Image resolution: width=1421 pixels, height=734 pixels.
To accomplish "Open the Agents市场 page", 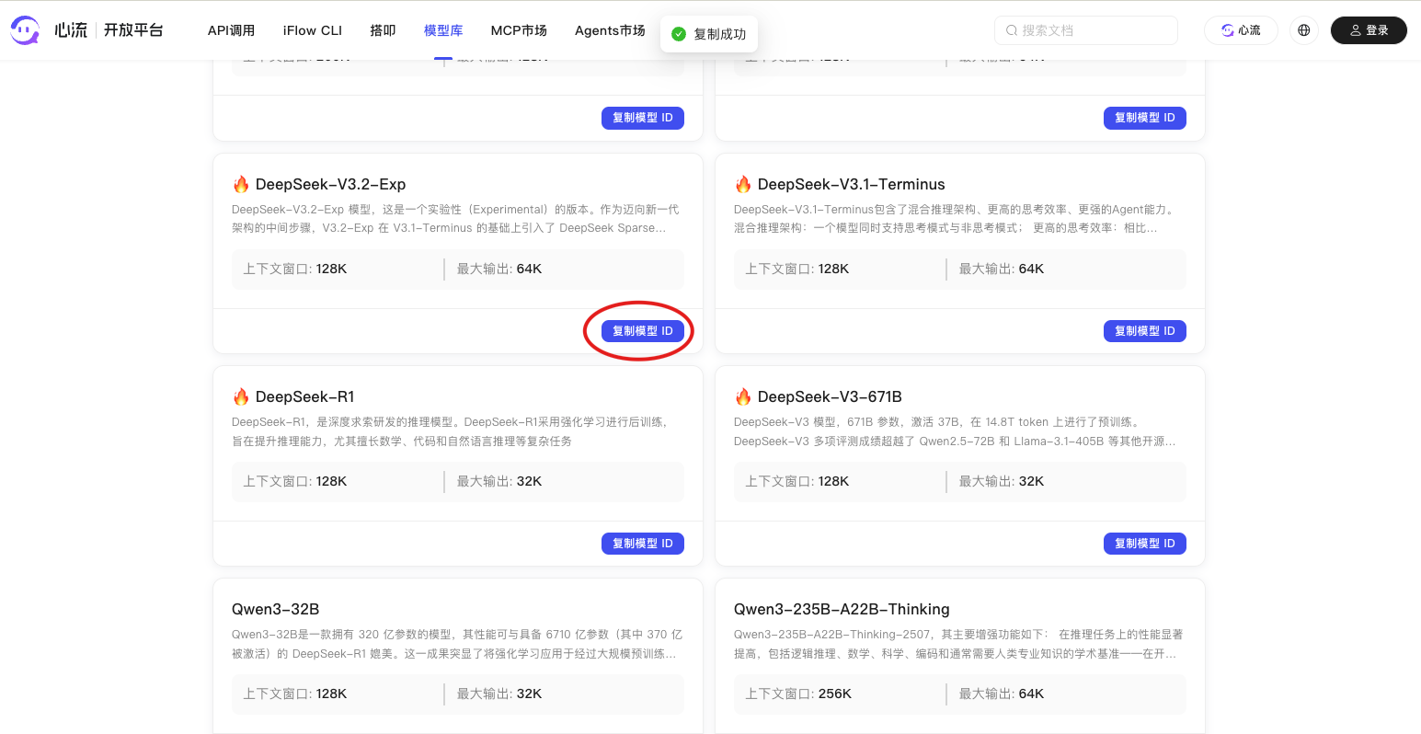I will [x=610, y=30].
